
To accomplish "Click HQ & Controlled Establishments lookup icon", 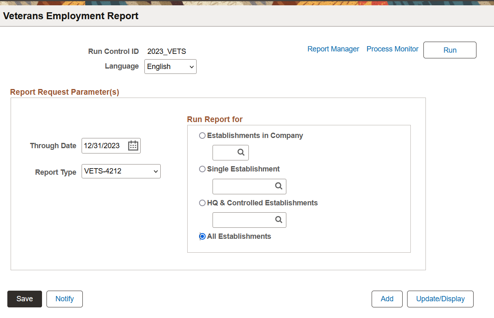I will pos(279,220).
